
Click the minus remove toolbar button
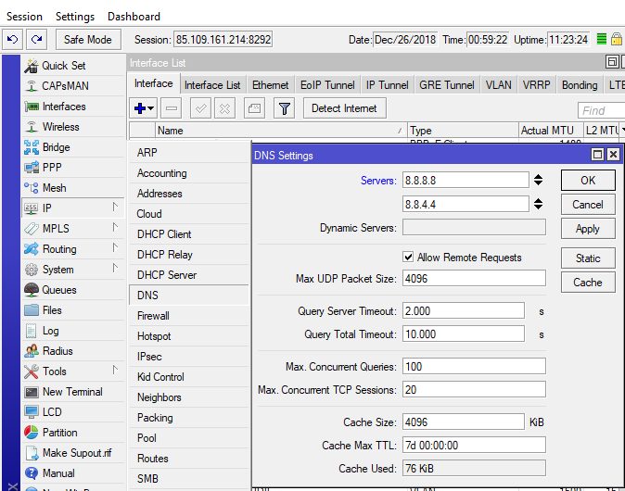(x=172, y=108)
